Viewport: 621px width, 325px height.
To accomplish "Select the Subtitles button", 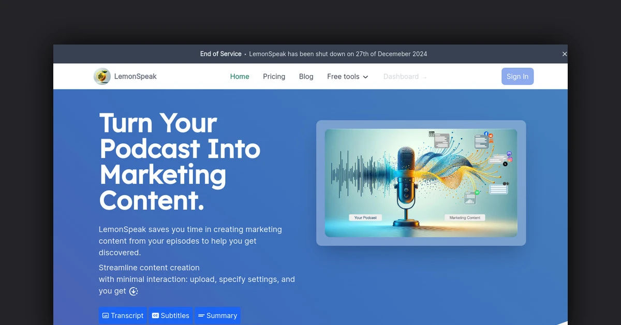I will [x=171, y=316].
